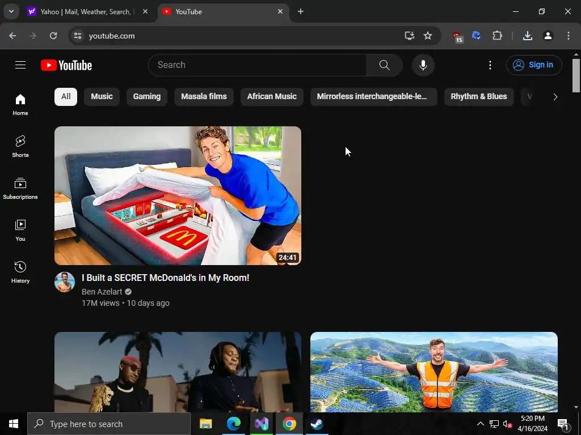Click the Windows taskbar search box
This screenshot has height=435, width=581.
(x=109, y=424)
